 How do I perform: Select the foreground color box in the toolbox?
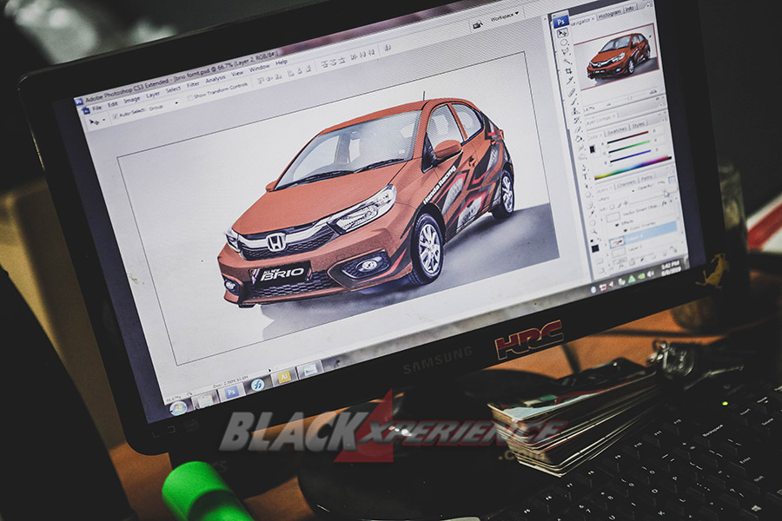click(x=594, y=249)
